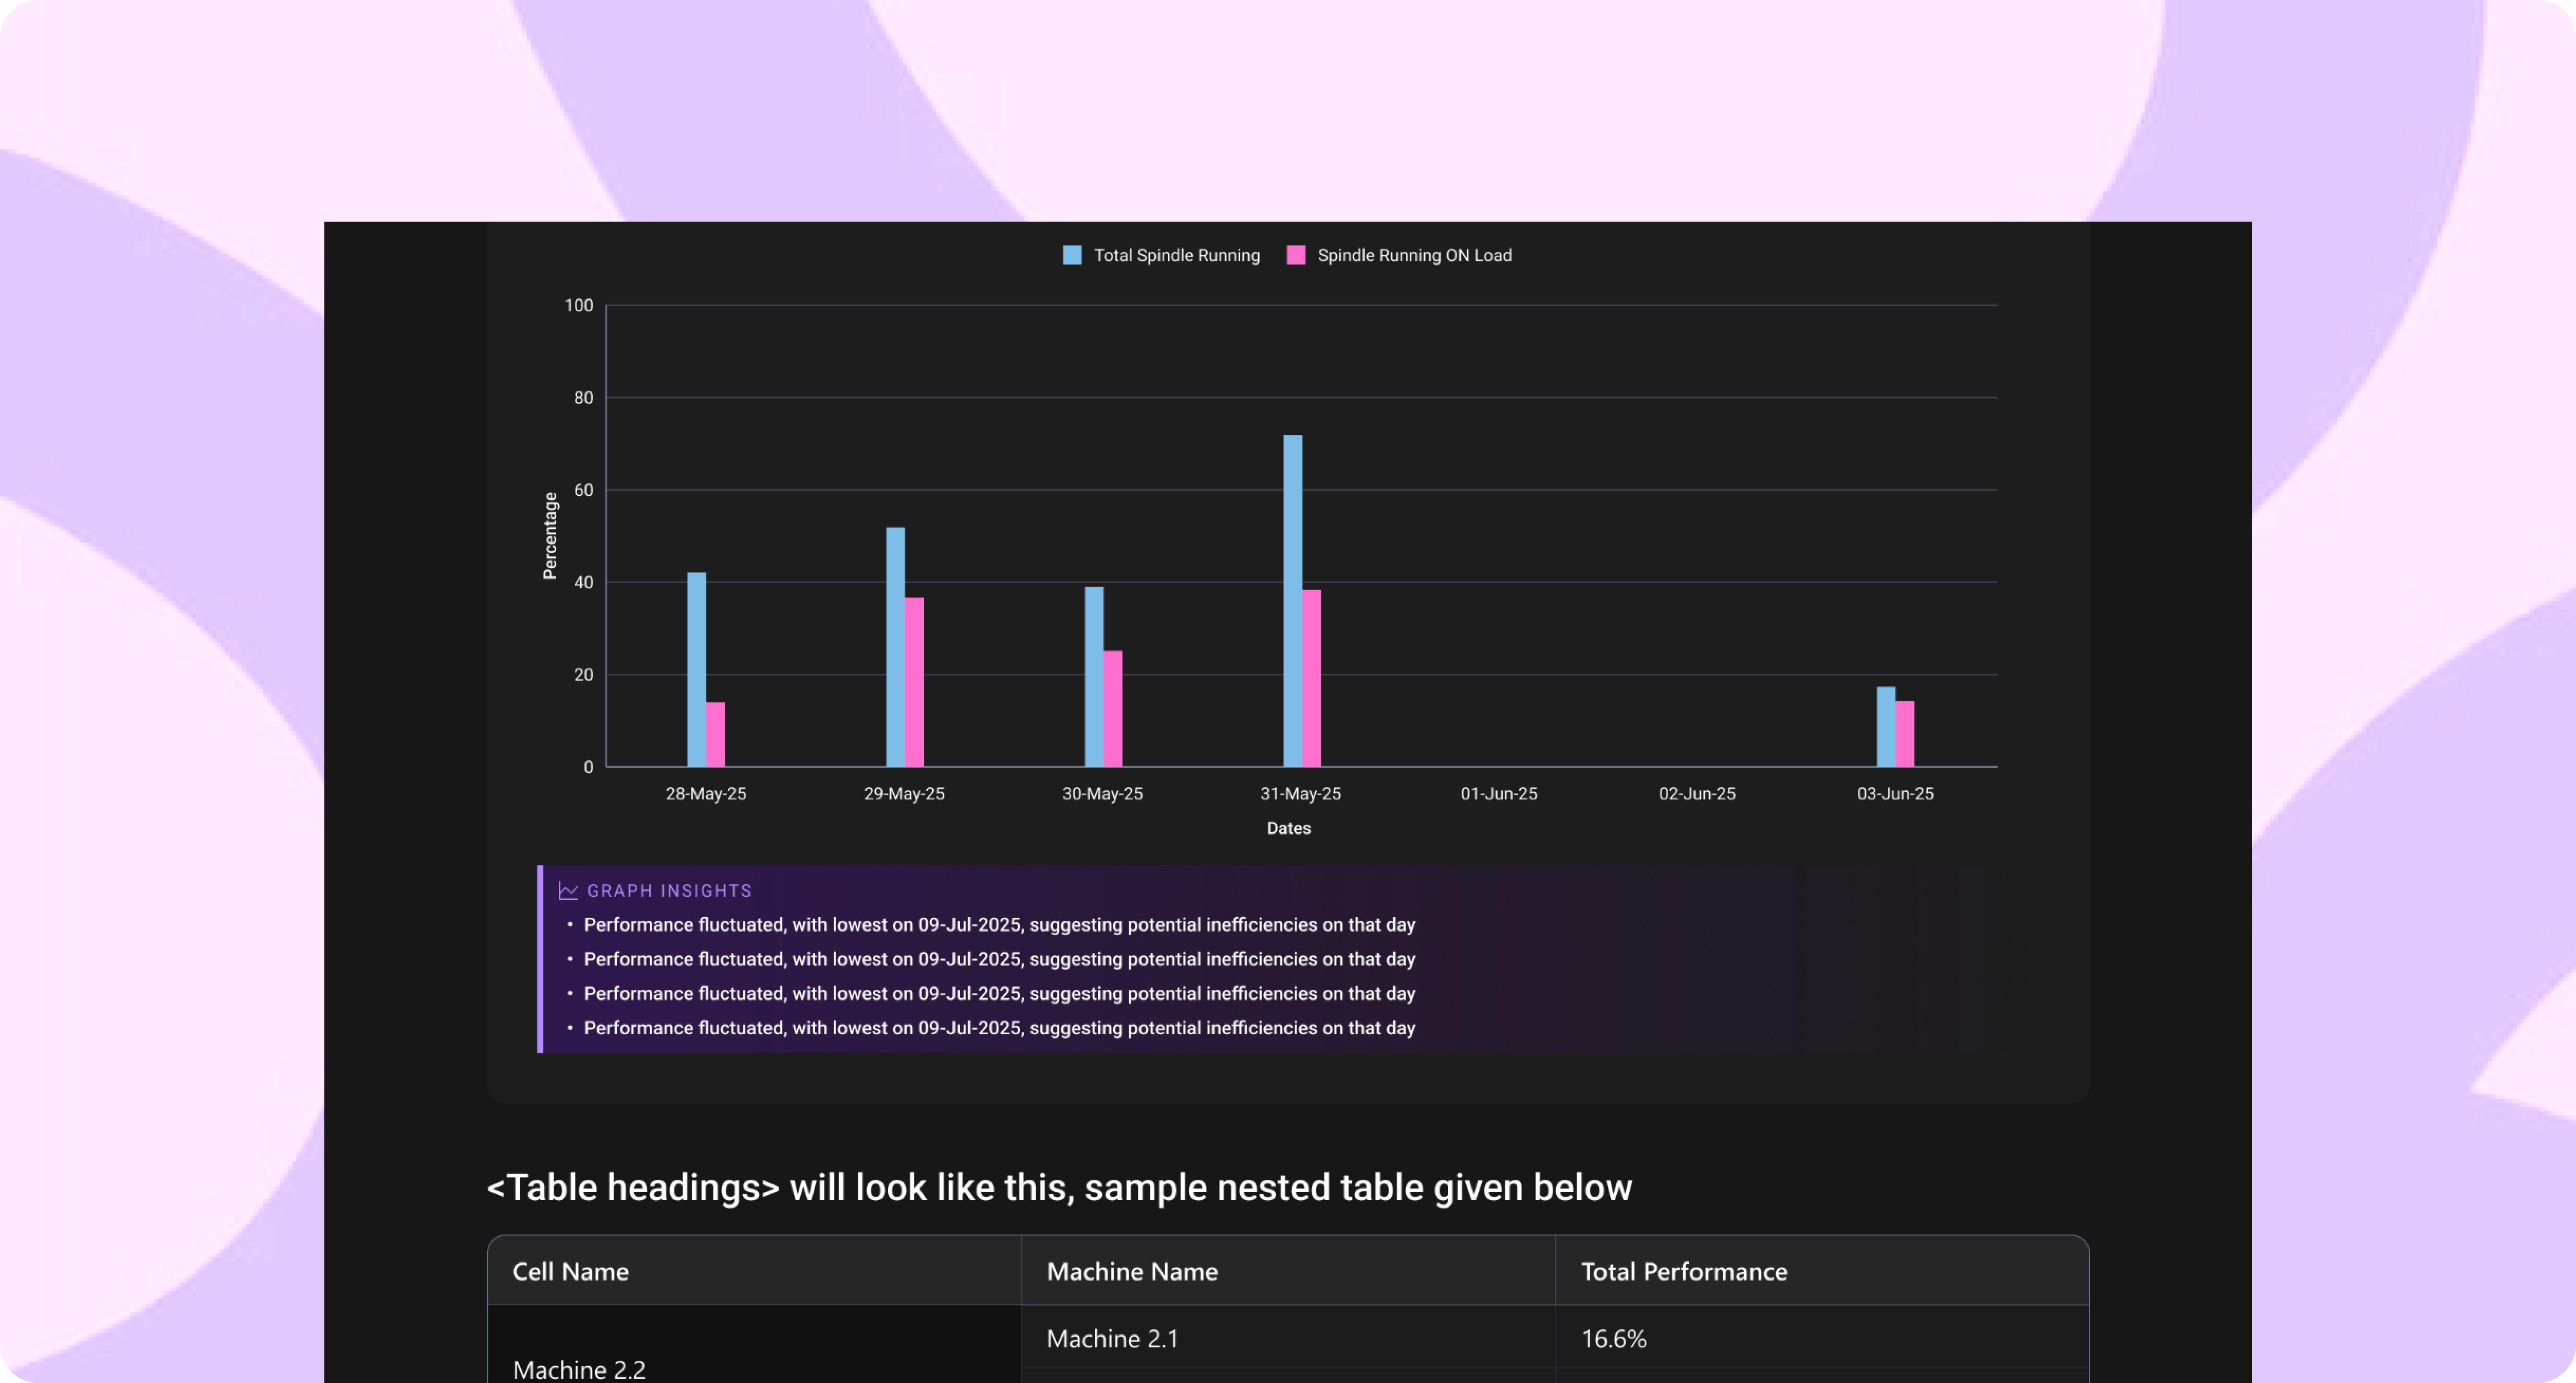Select the pink bar for 31-May-25
2576x1383 pixels.
1312,678
